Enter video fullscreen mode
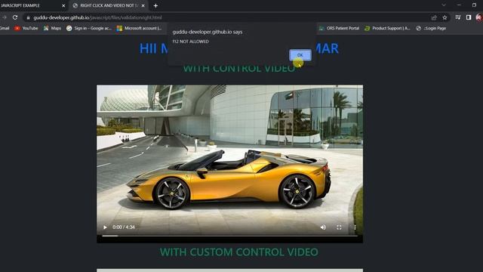Viewport: 483px width, 272px height. pos(339,227)
